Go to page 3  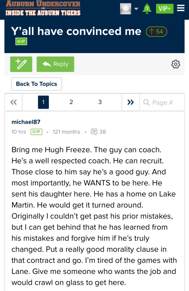pyautogui.click(x=100, y=102)
